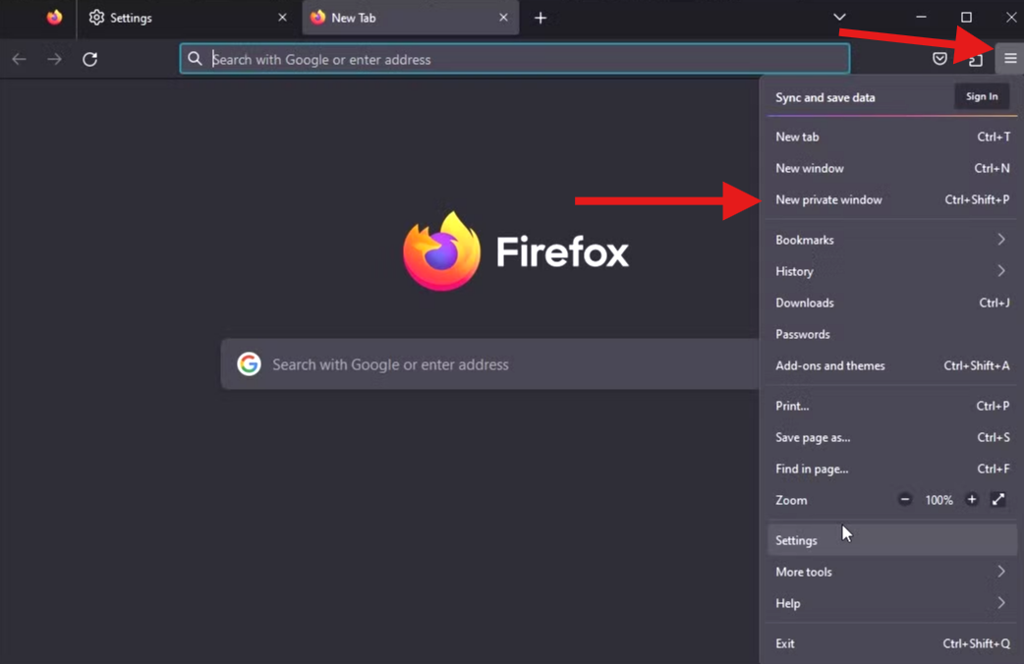Zoom in with plus button

pyautogui.click(x=972, y=499)
